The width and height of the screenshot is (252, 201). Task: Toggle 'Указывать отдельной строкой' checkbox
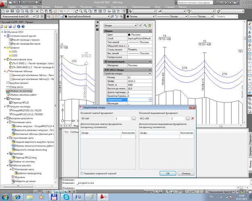click(82, 173)
